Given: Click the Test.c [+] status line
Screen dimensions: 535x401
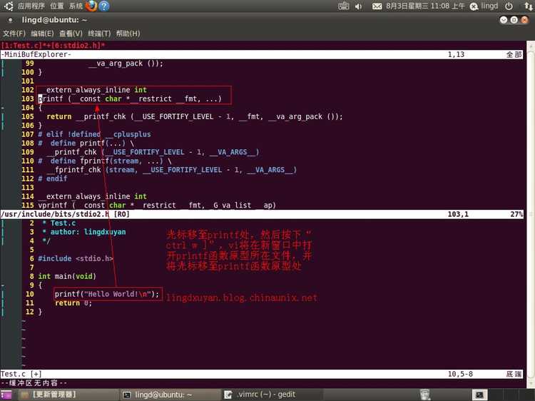Looking at the screenshot, I should tap(262, 374).
